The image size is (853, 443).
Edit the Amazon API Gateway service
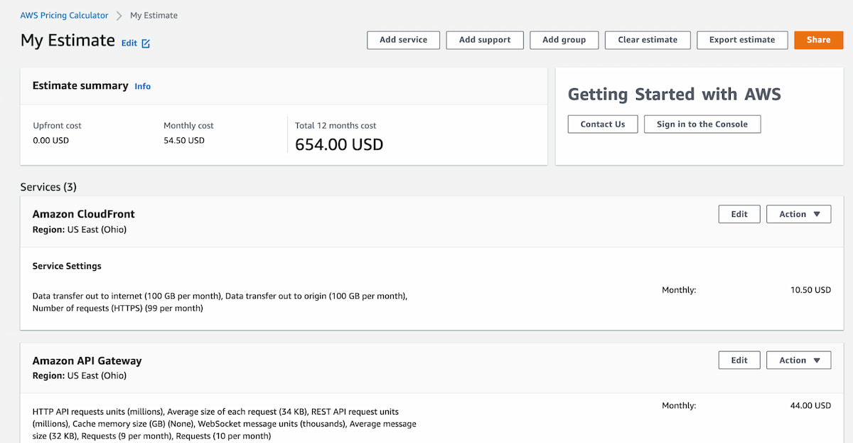739,361
